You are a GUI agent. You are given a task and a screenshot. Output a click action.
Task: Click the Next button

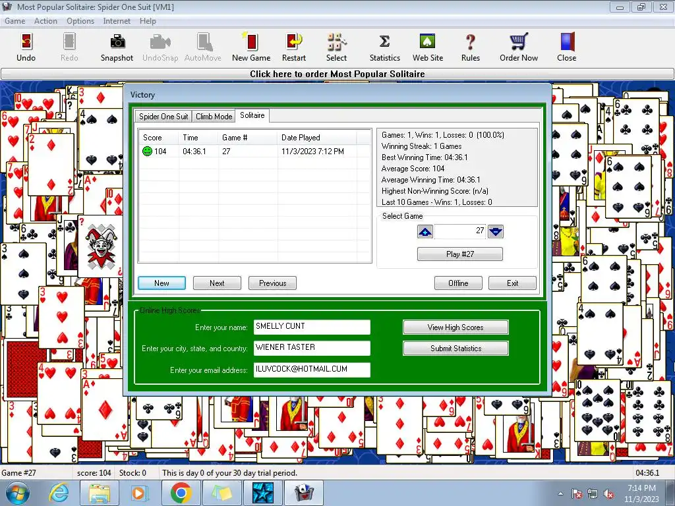[217, 283]
